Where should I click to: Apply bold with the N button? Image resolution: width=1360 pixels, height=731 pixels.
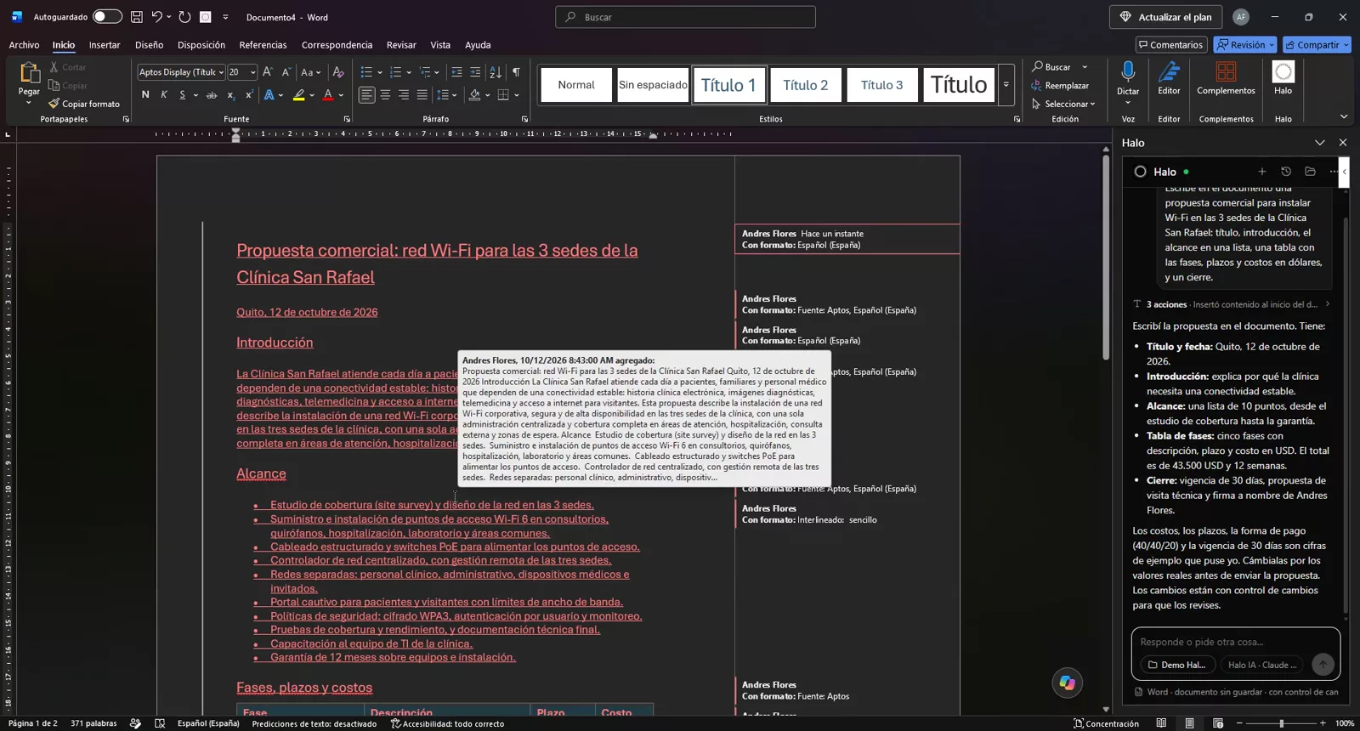click(x=145, y=95)
